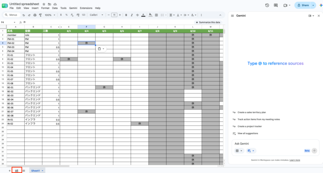The image size is (323, 173).
Task: Open the fill color picker
Action: [150, 15]
